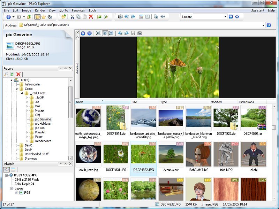The height and width of the screenshot is (209, 279).
Task: Expand the Locate combo box dropdown
Action: [x=225, y=17]
